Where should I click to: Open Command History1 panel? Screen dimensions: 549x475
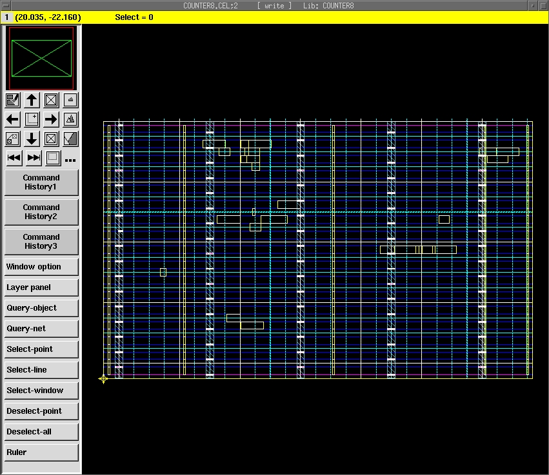click(41, 182)
